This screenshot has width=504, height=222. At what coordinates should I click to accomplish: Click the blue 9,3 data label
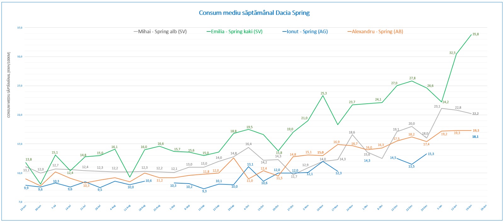pos(204,191)
